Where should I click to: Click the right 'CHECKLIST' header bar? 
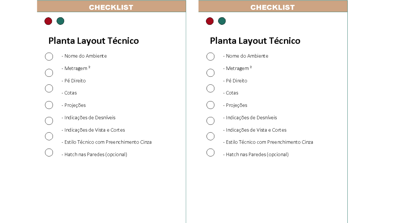point(273,7)
